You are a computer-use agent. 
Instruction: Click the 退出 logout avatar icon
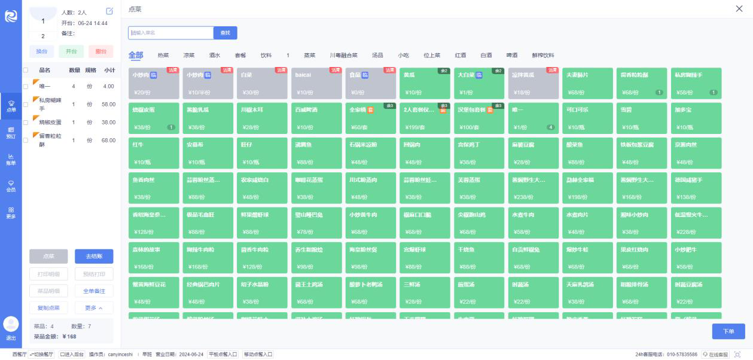11,324
